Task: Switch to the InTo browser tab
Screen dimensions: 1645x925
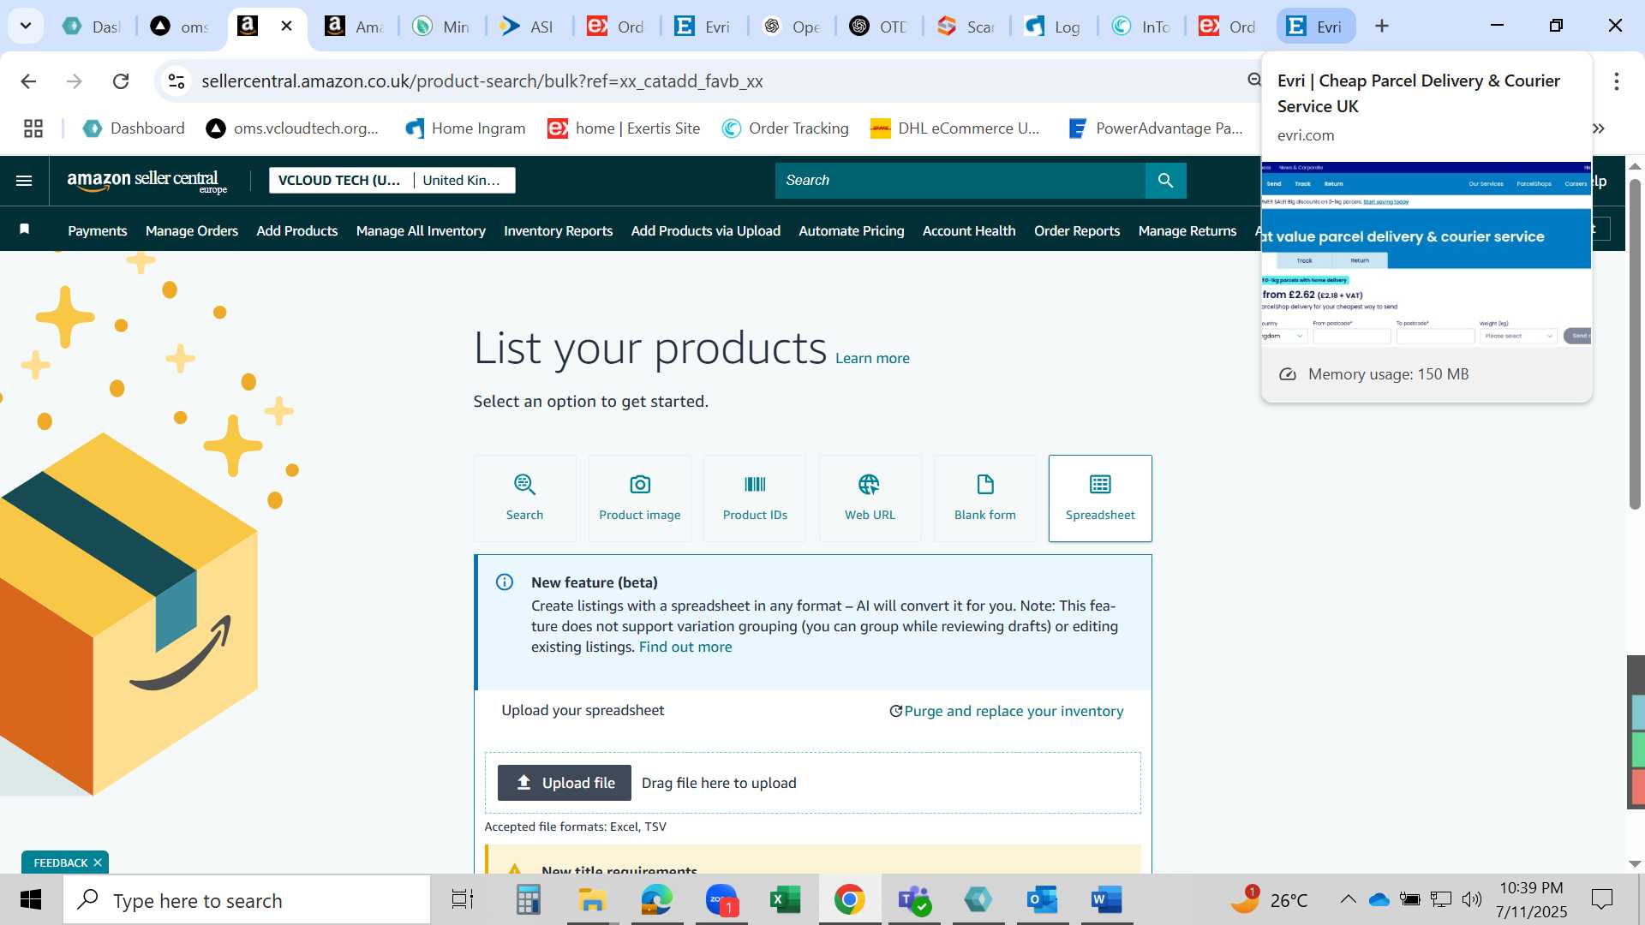Action: 1140,27
